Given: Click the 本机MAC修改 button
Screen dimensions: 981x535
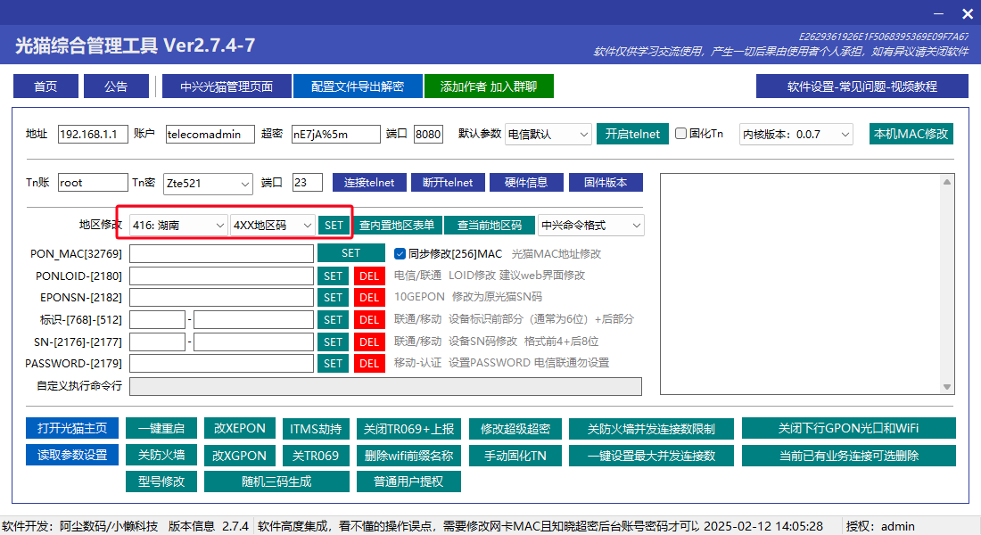Looking at the screenshot, I should tap(911, 134).
